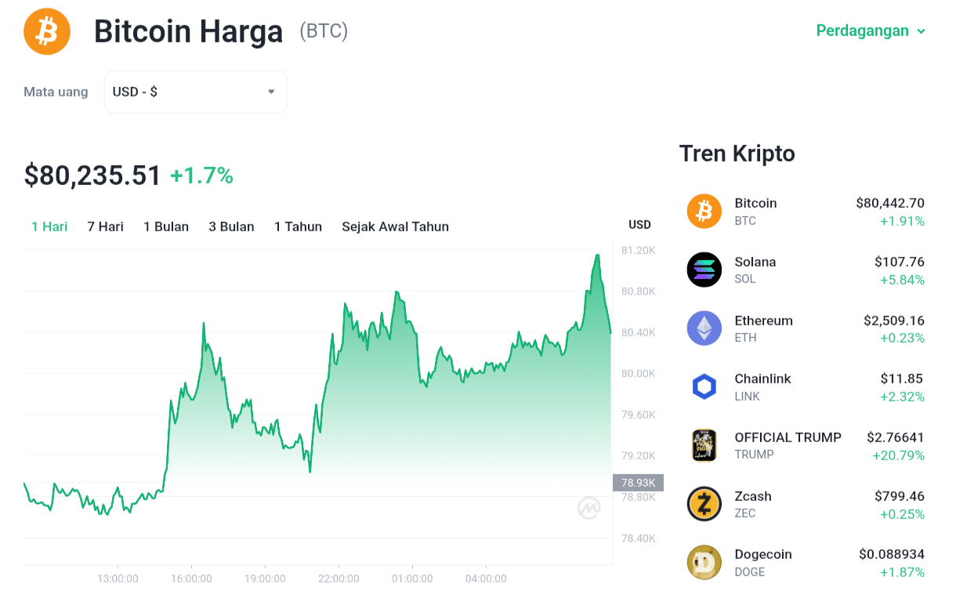
Task: Click the CoinMarketCap watermark logo on the chart
Action: tap(589, 508)
